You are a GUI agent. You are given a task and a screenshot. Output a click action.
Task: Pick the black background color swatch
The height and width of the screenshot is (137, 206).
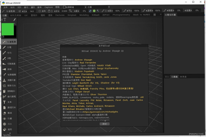(x=15, y=32)
